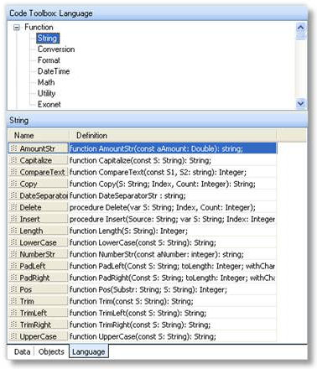Viewport: 317px width, 369px height.
Task: Click the drag icon beside NumberStr
Action: [x=13, y=254]
